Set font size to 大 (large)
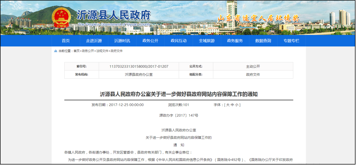This screenshot has width=356, height=165. [228, 105]
